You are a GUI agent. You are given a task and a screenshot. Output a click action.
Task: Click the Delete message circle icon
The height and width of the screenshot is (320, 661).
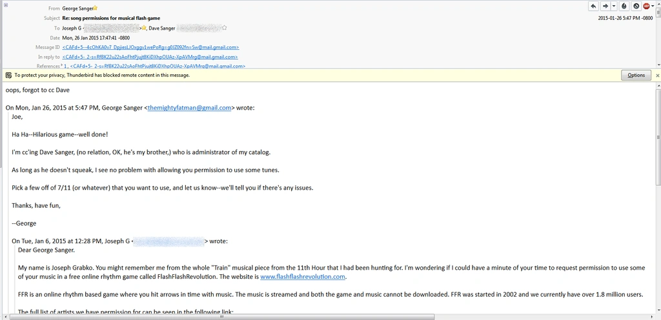point(636,6)
